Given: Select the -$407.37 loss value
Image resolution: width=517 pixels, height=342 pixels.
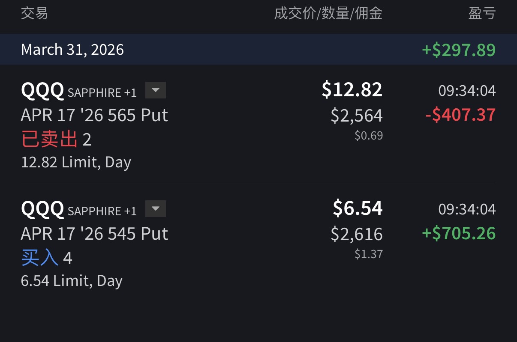Looking at the screenshot, I should coord(460,115).
